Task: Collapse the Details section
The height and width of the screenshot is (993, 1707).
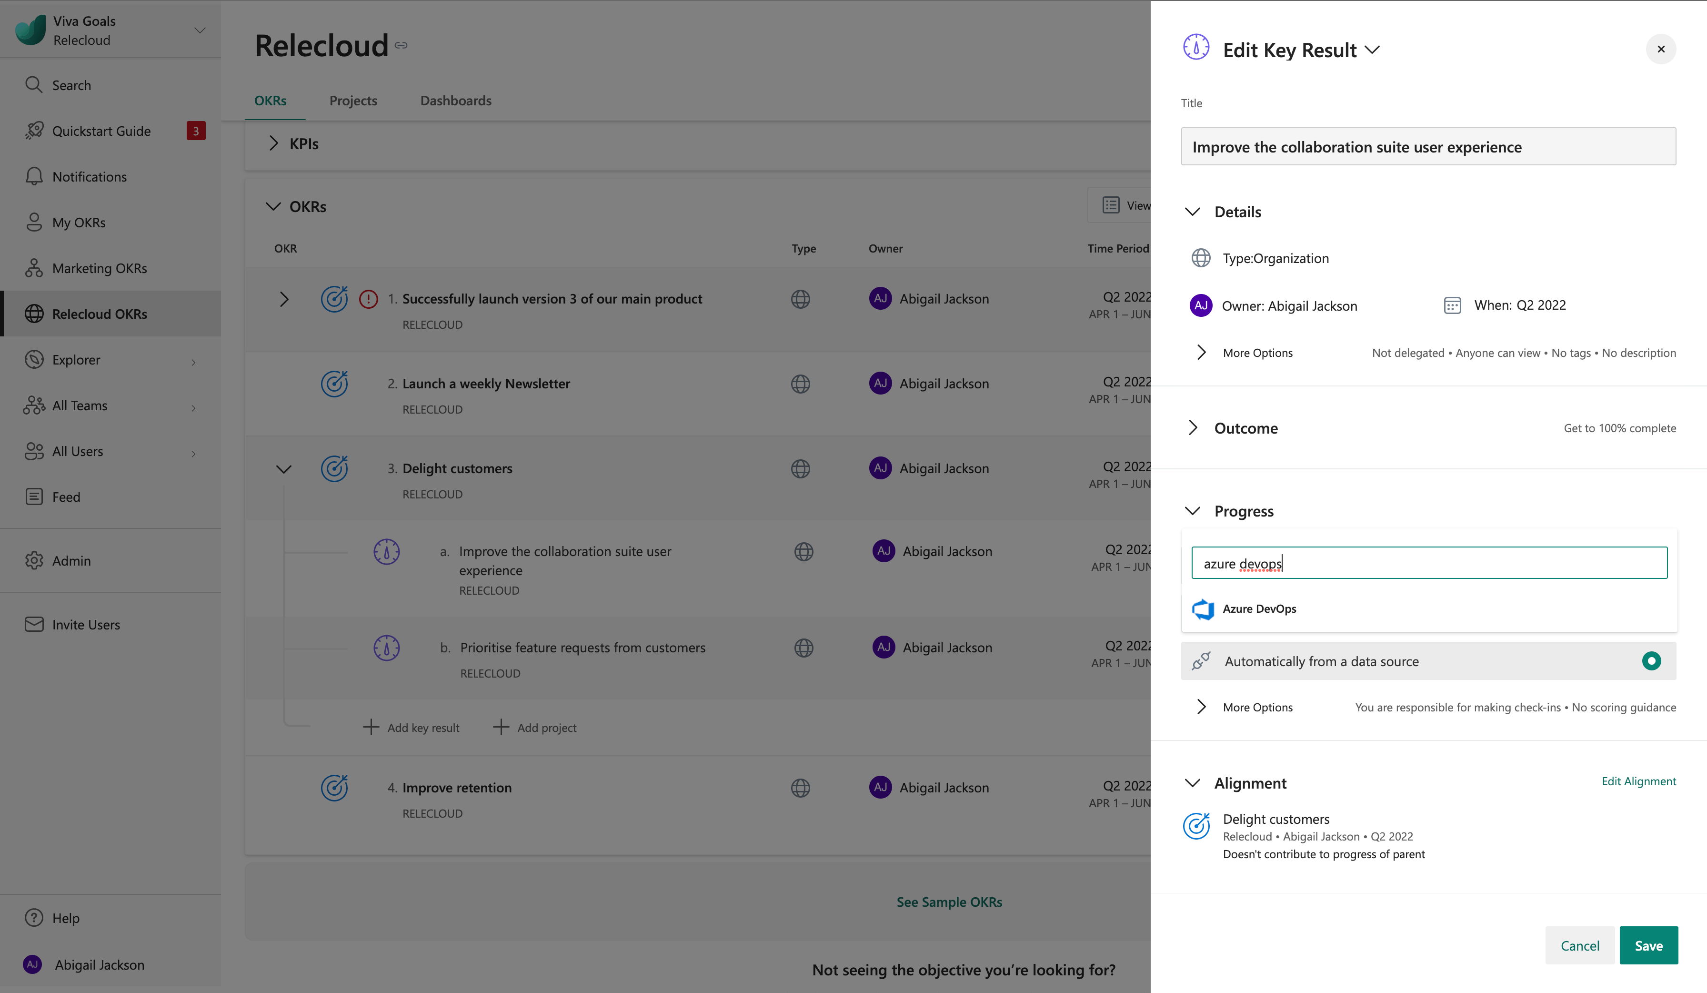Action: click(x=1193, y=212)
